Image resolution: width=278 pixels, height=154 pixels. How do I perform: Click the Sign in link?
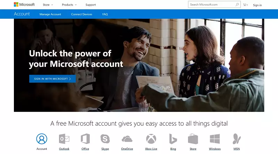257,5
